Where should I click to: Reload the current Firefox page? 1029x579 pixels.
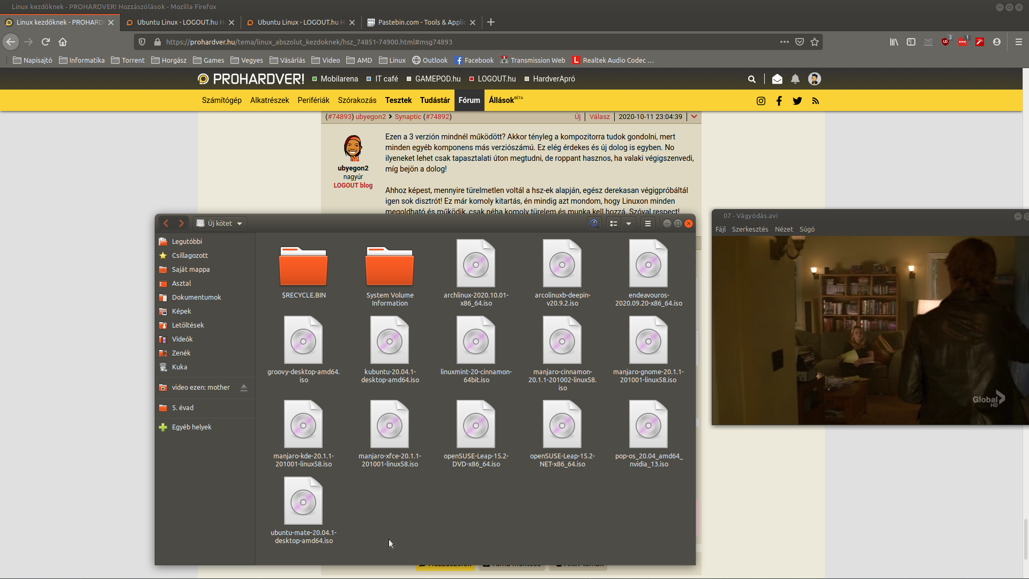click(46, 42)
